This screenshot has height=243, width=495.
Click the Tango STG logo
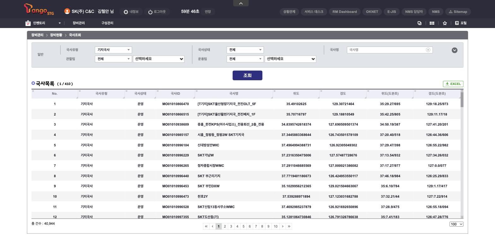point(39,9)
